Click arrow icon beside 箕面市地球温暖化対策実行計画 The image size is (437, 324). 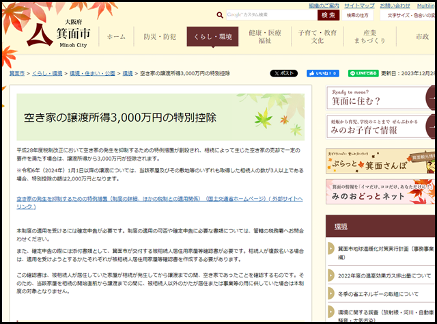[x=331, y=248]
